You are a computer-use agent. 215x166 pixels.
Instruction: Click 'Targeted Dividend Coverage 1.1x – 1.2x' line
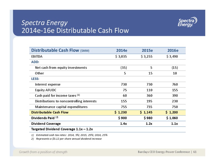tap(62, 129)
